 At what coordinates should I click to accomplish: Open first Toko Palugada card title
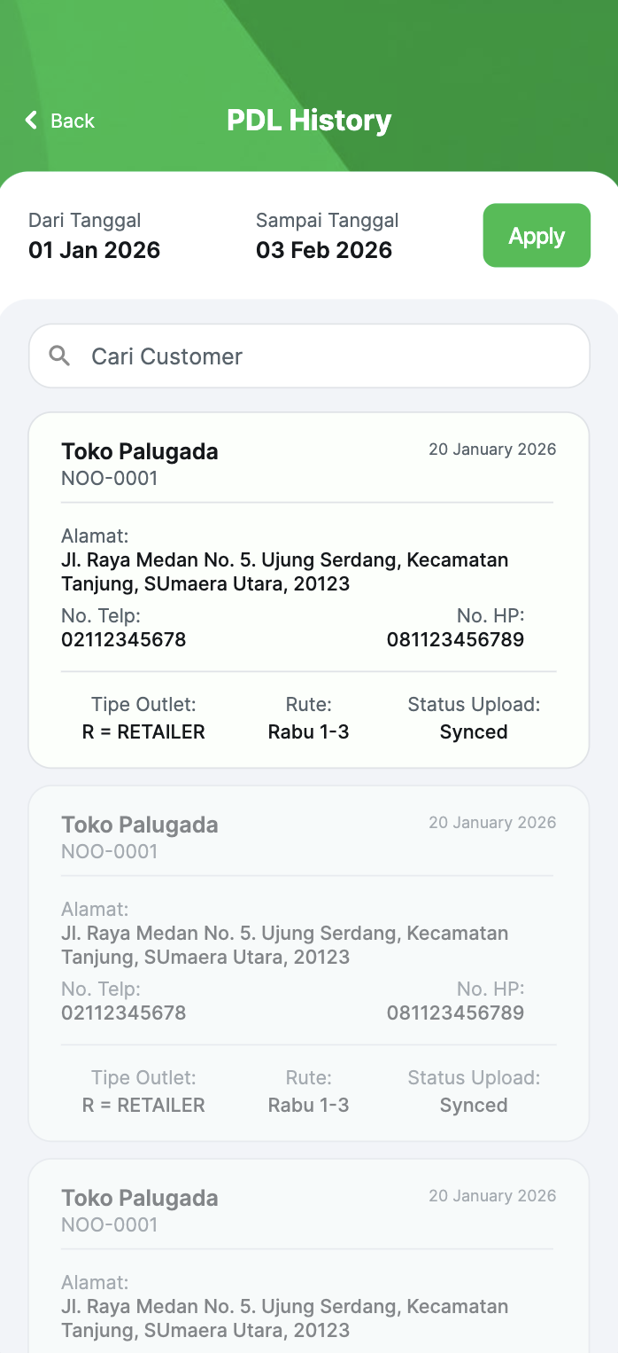point(140,451)
